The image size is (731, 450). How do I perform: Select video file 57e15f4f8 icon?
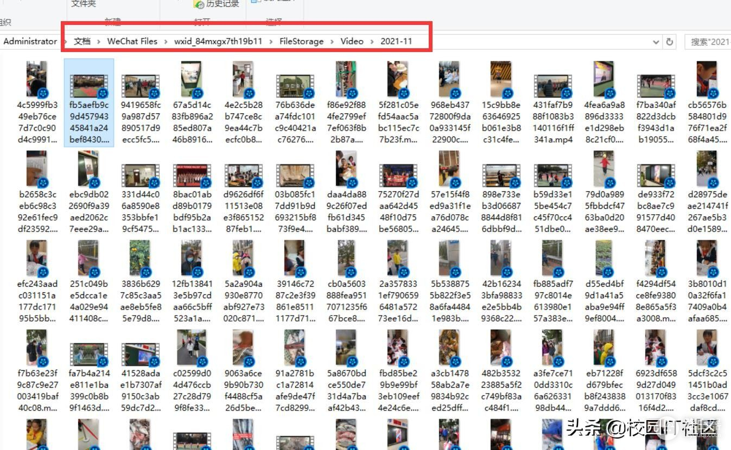449,169
